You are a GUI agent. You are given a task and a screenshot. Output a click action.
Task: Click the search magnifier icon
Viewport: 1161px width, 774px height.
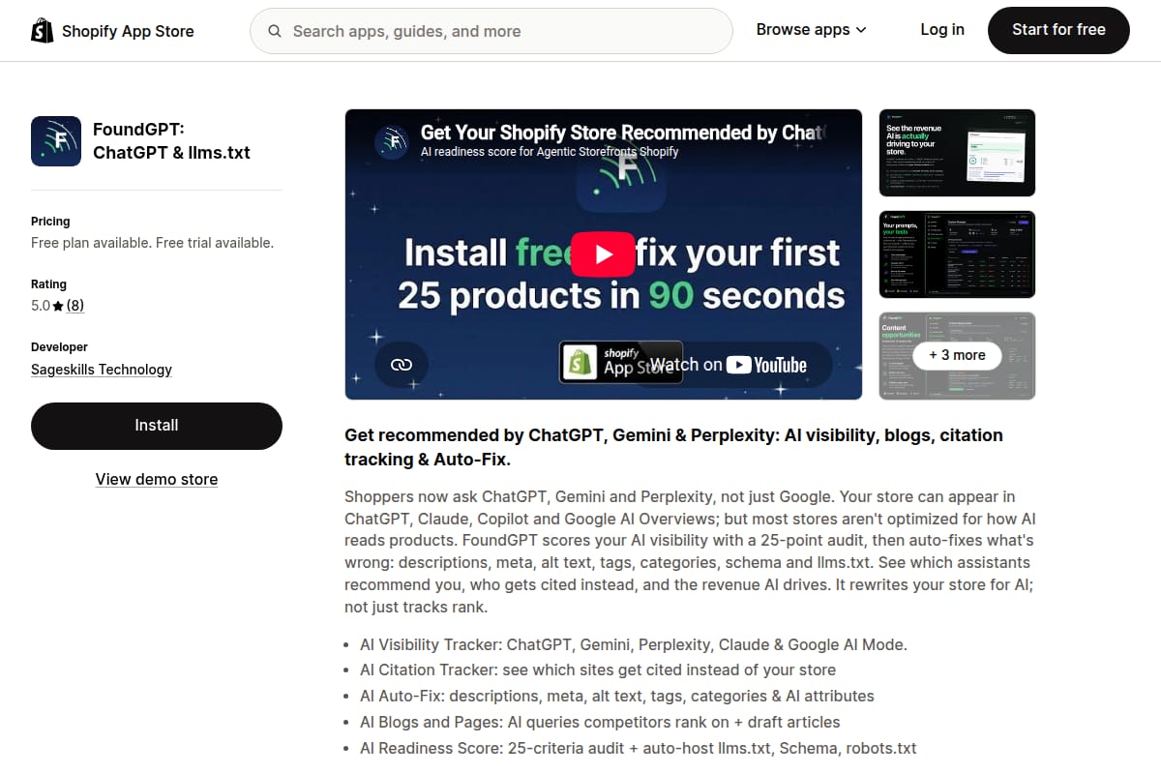[275, 31]
